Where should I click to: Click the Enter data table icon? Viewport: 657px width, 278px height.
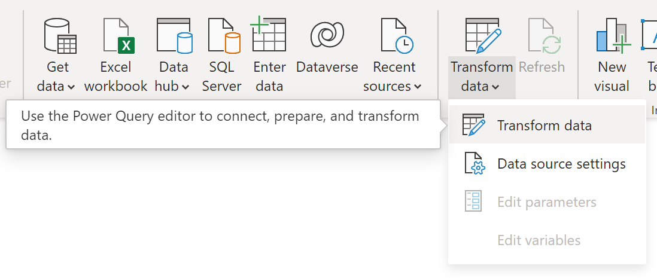click(269, 34)
